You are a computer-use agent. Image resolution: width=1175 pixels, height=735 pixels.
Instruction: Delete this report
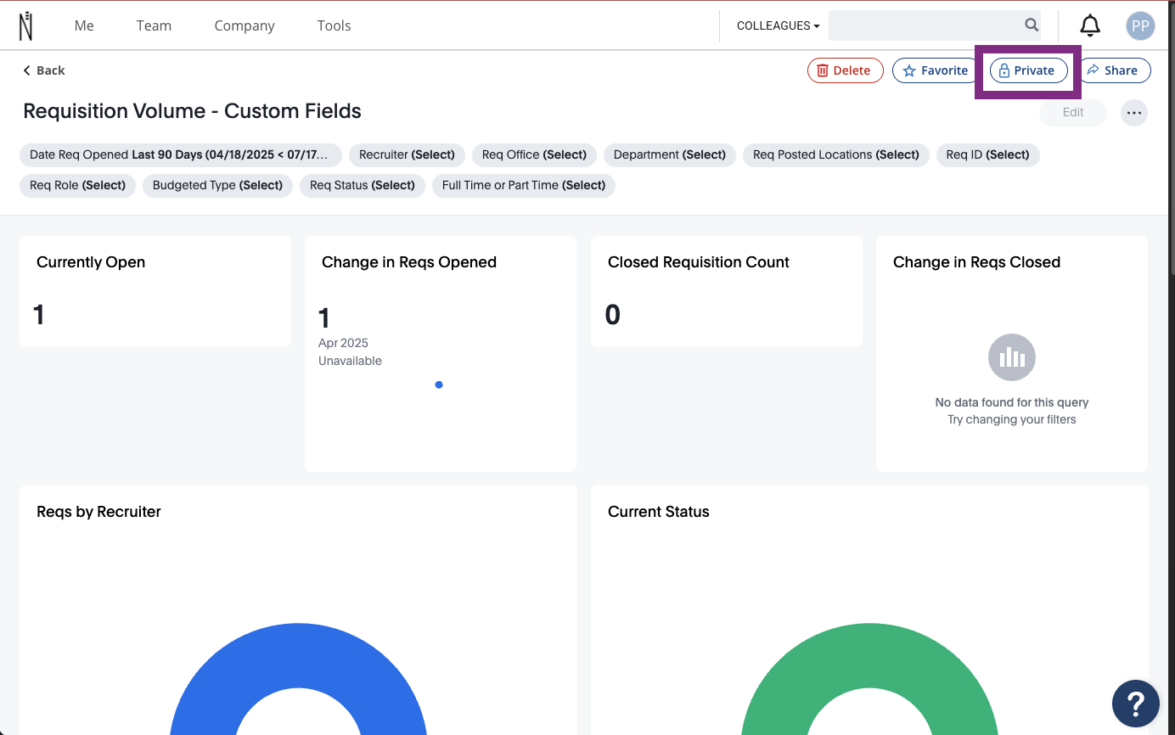coord(846,70)
